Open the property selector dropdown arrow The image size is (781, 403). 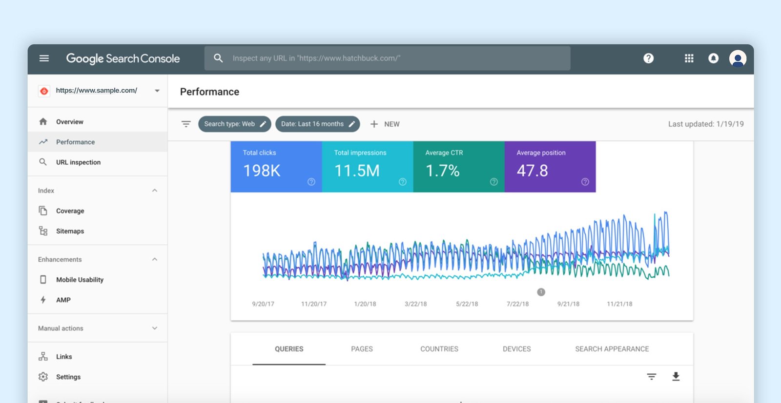(x=157, y=91)
